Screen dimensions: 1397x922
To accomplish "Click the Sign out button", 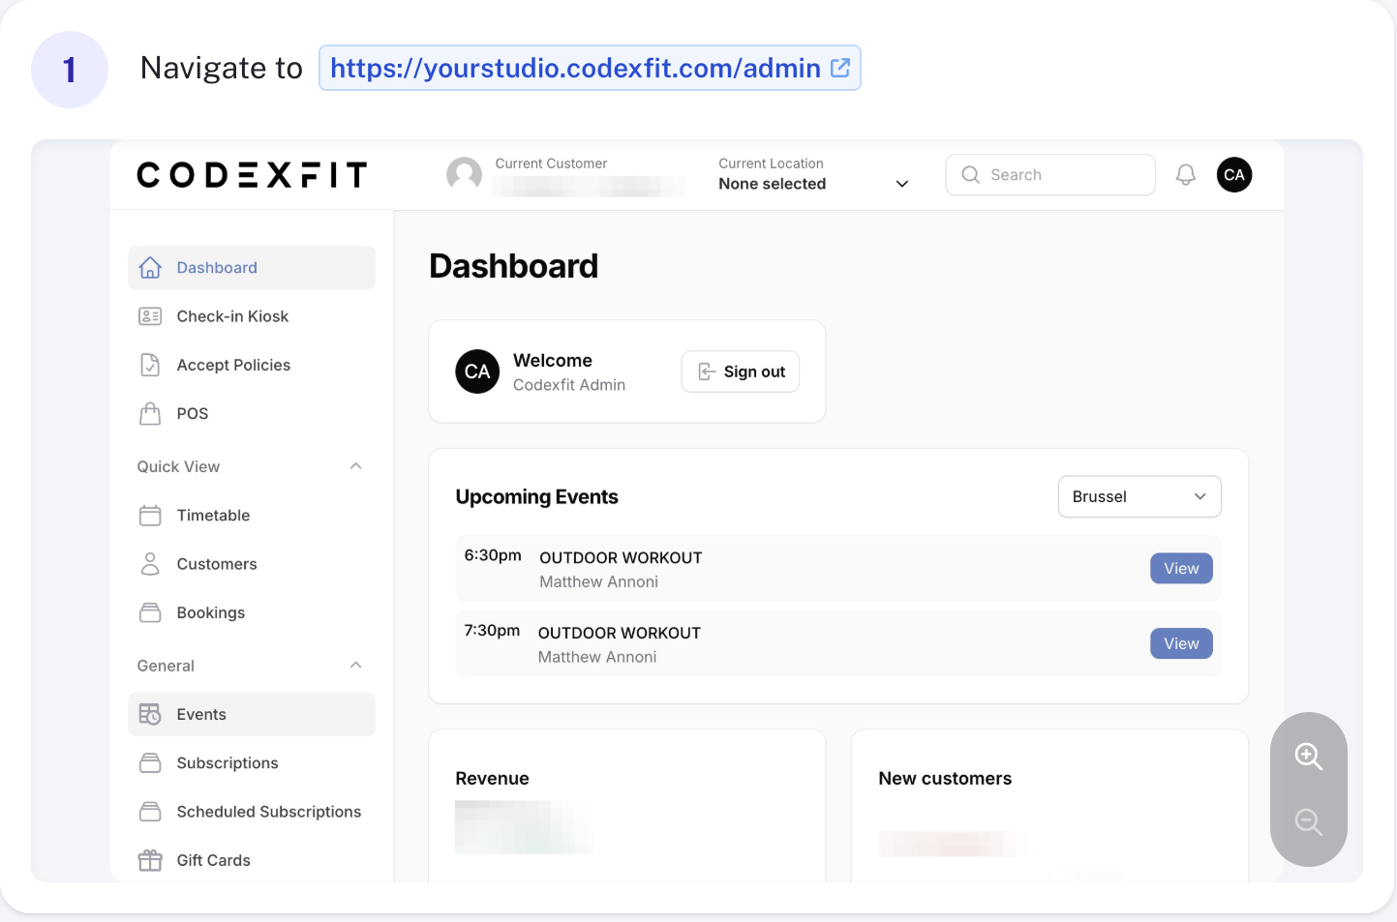I will point(741,372).
